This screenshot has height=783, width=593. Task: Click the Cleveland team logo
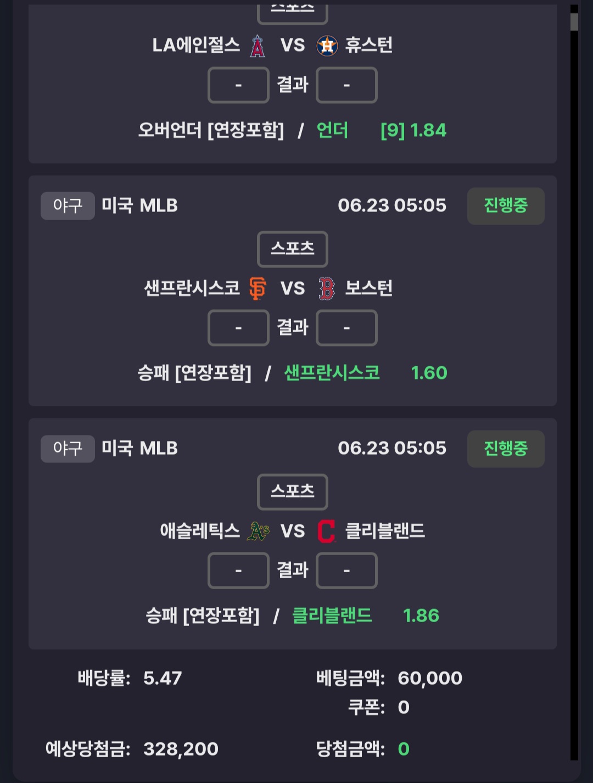(326, 531)
